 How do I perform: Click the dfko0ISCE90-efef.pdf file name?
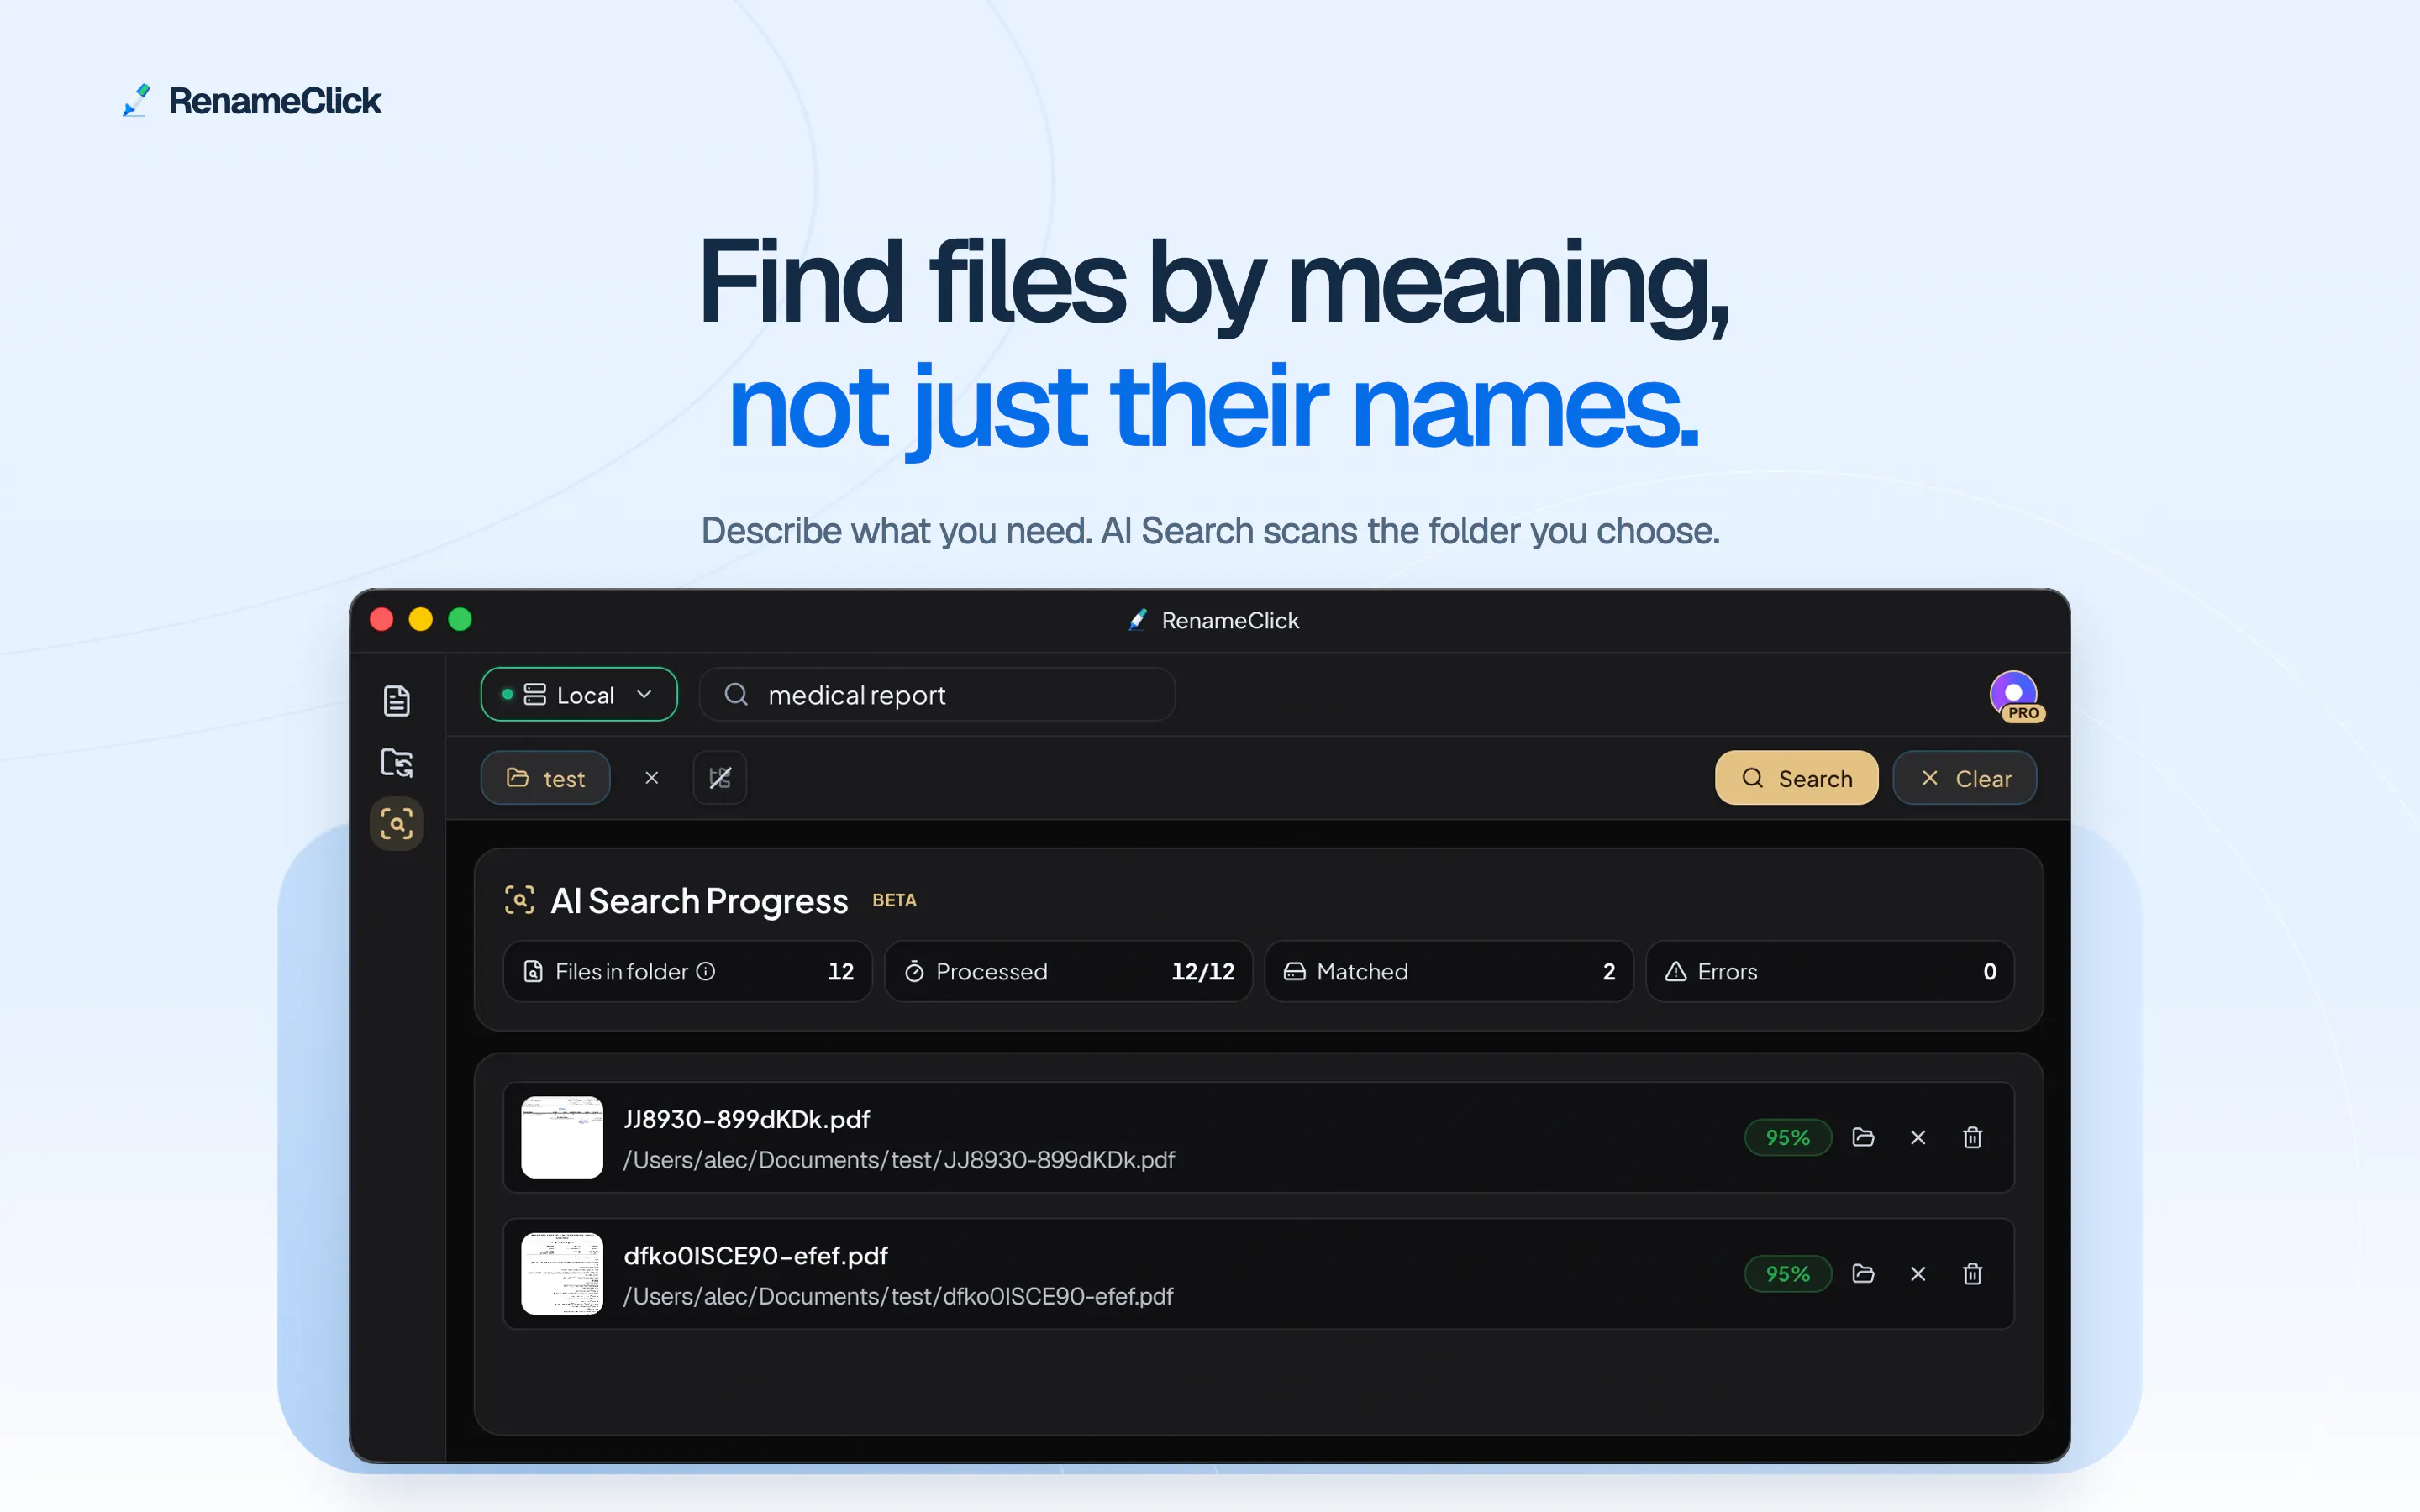[756, 1255]
